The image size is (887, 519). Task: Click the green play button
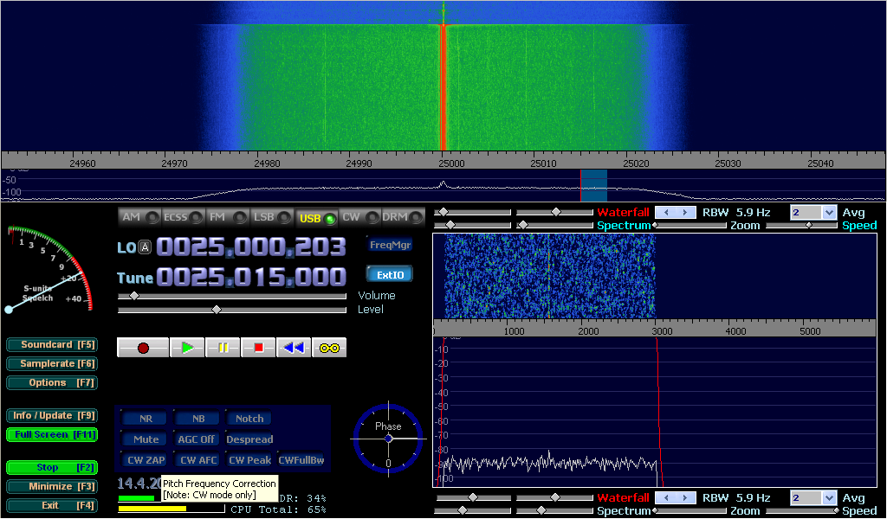point(187,348)
